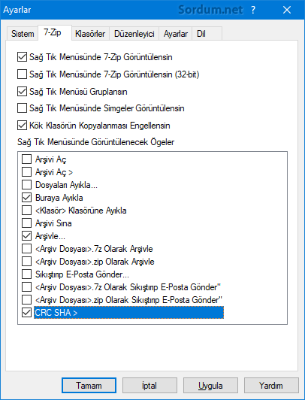Select the Arşivi Sına row text
Viewport: 305px width, 400px height.
point(53,223)
